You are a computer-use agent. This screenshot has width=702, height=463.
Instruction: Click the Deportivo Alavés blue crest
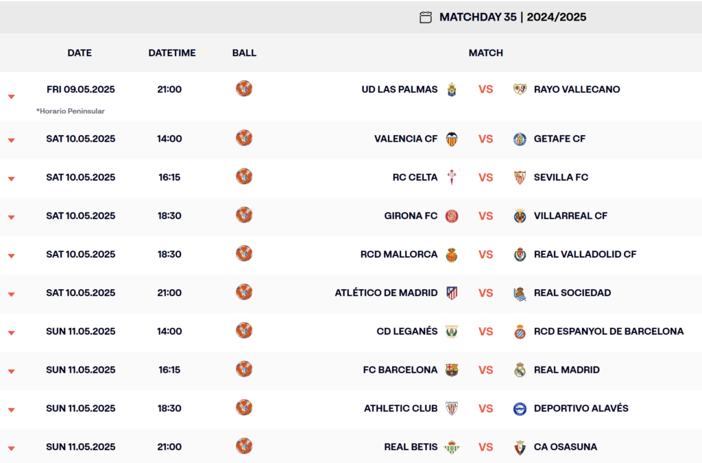[x=520, y=409]
